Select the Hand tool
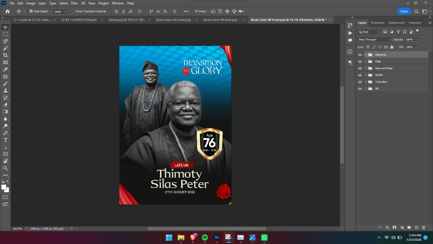 (5, 161)
